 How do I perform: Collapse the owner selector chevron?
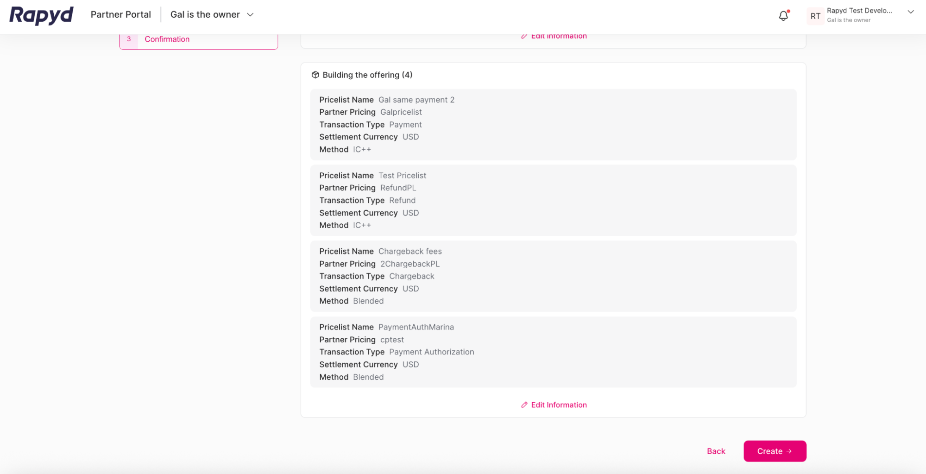[250, 14]
